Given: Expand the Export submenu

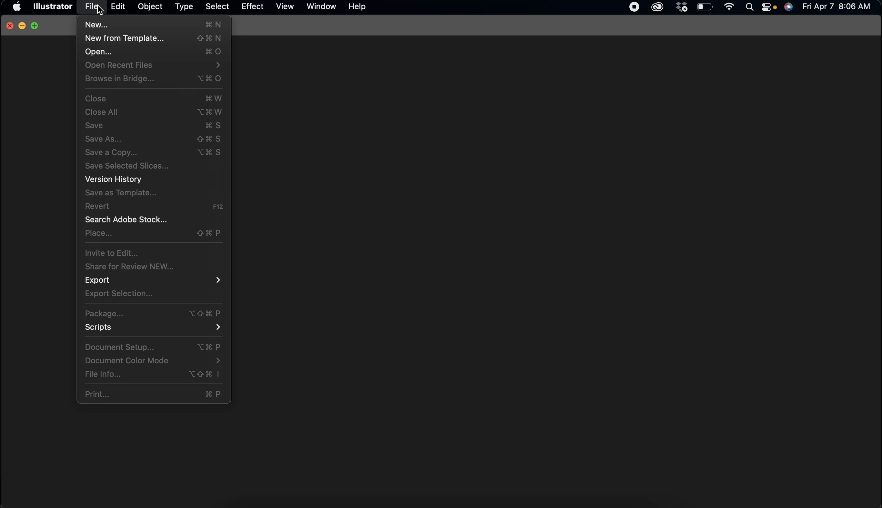Looking at the screenshot, I should (x=97, y=280).
